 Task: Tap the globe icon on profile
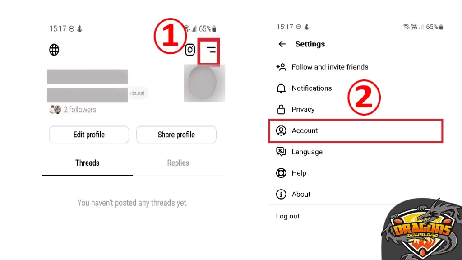[54, 50]
